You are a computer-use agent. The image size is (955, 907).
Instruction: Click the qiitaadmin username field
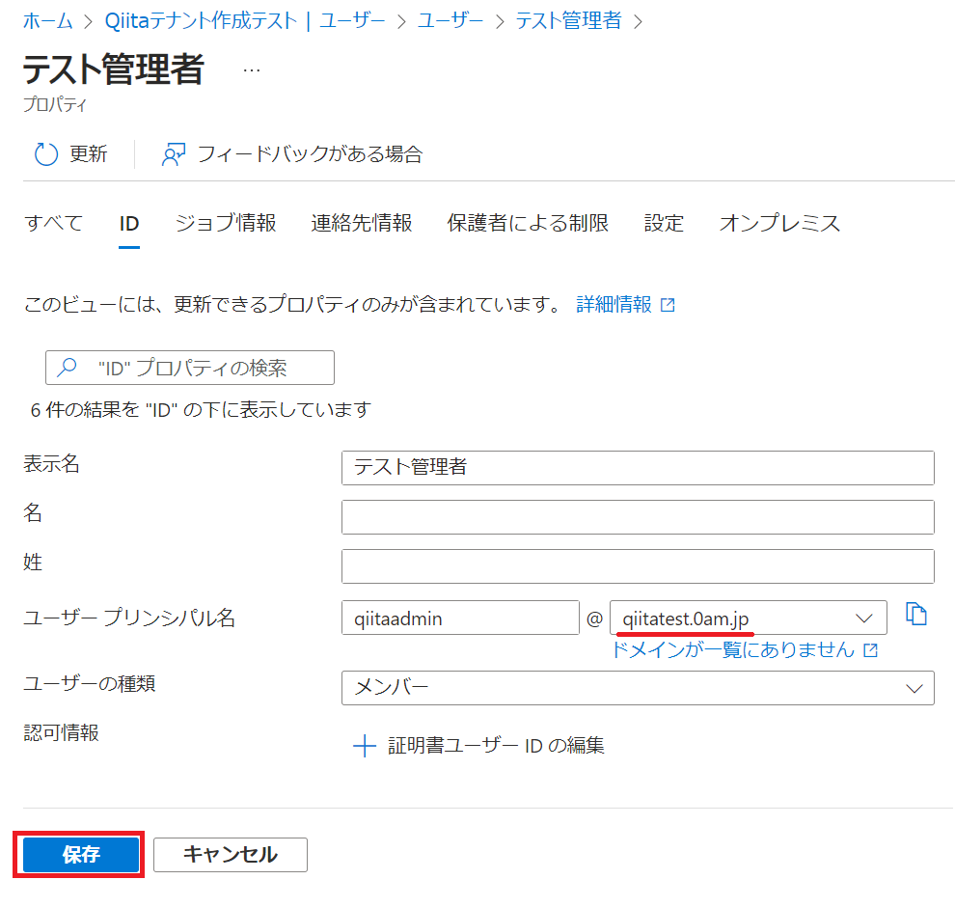click(x=460, y=618)
